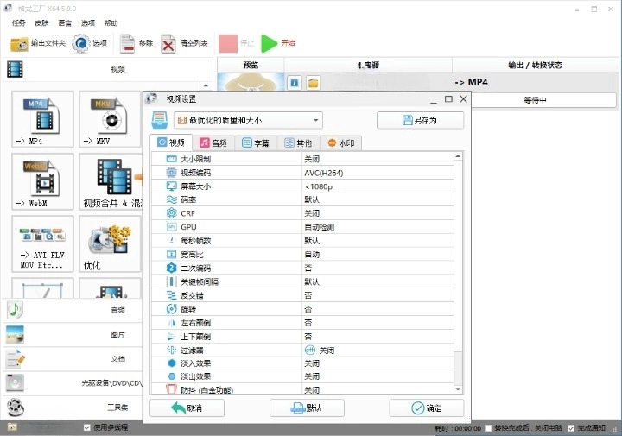Change the 码率 默认 value

(x=378, y=199)
